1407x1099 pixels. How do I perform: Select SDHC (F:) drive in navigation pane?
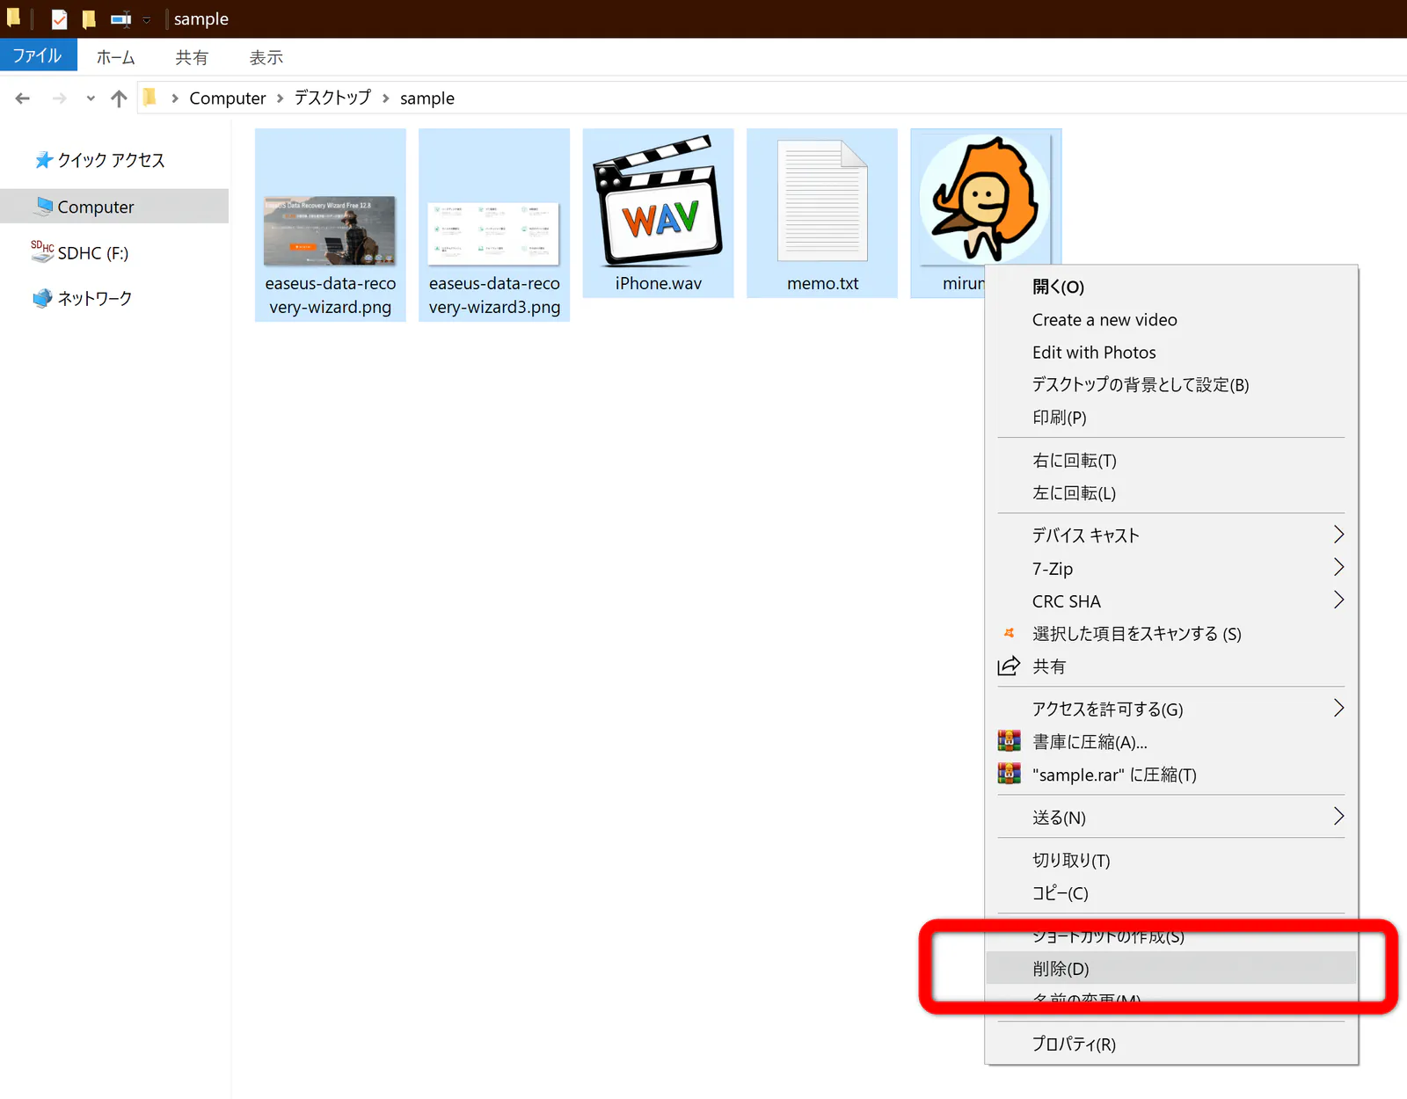[x=80, y=253]
